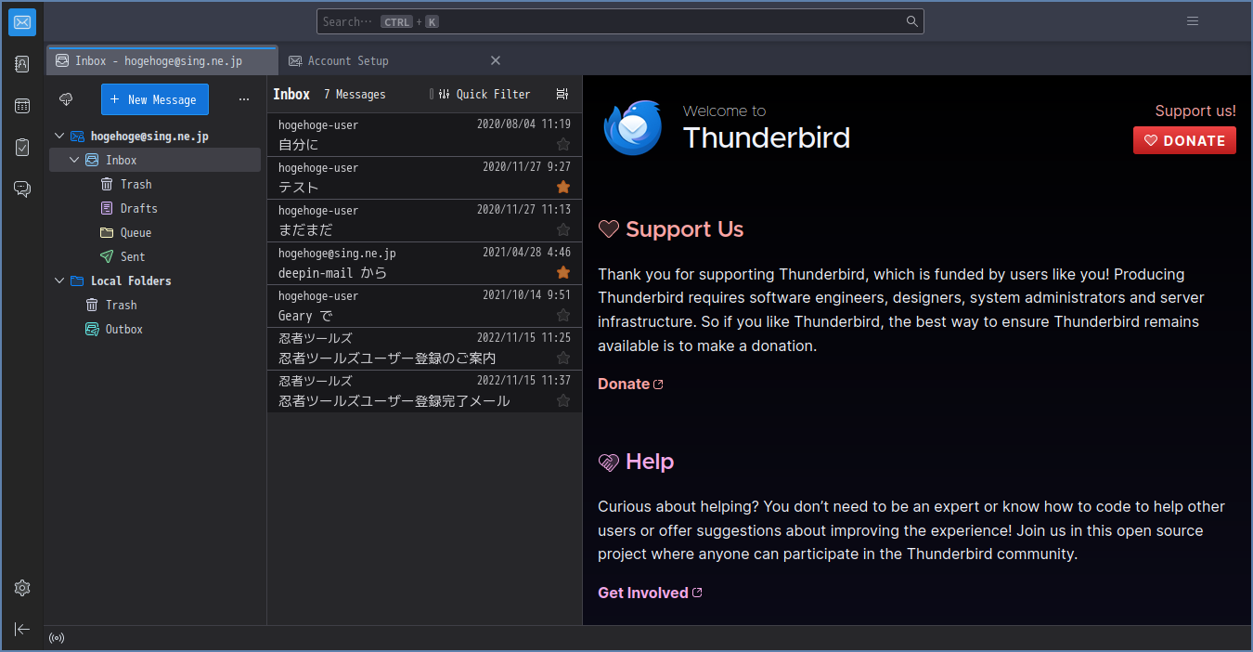Star the Geary で message
Image resolution: width=1253 pixels, height=652 pixels.
pos(562,315)
